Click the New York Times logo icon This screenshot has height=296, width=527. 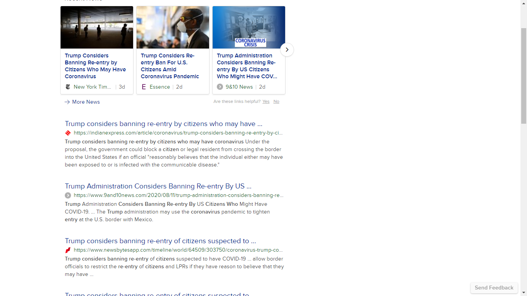[68, 87]
